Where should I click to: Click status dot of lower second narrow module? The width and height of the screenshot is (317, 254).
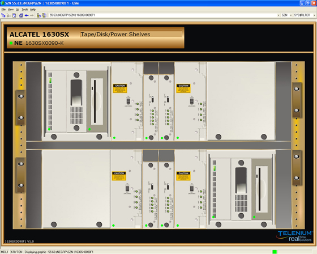click(x=162, y=225)
